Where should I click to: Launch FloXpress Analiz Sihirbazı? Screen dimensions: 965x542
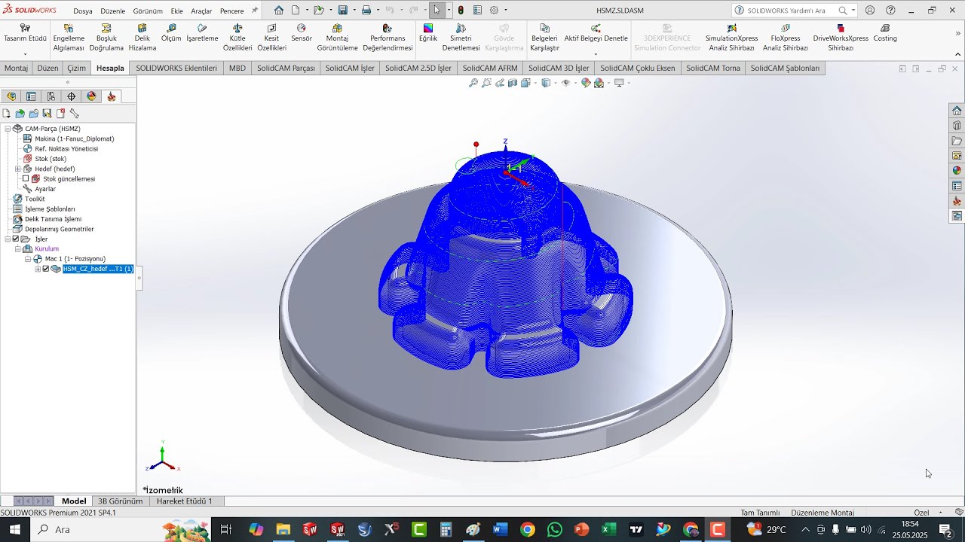point(786,37)
